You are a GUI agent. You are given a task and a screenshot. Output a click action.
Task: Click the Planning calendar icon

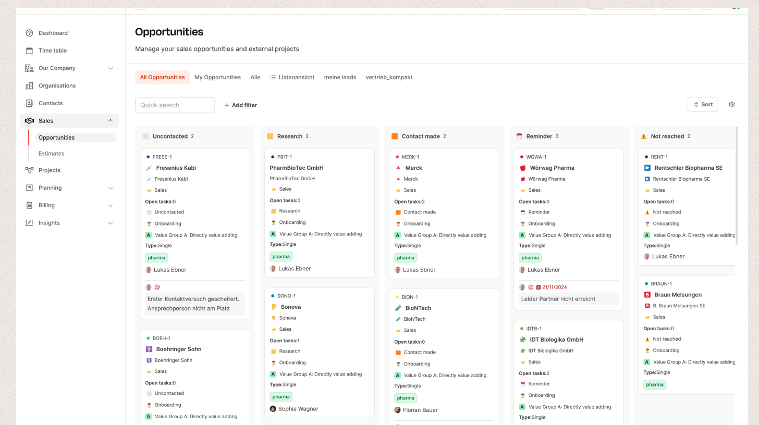coord(29,188)
